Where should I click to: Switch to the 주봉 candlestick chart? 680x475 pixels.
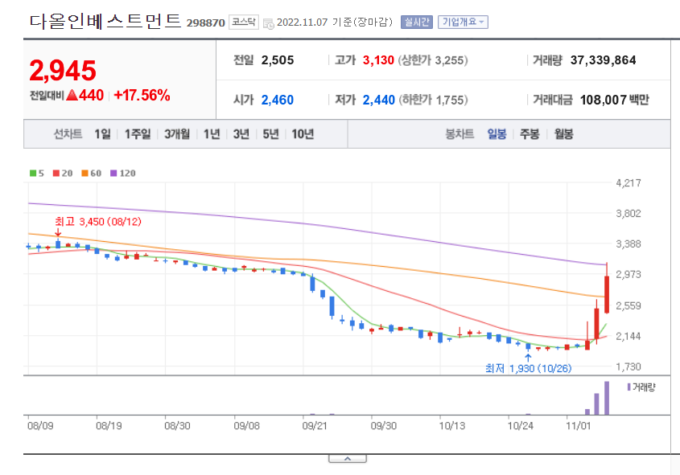click(530, 134)
